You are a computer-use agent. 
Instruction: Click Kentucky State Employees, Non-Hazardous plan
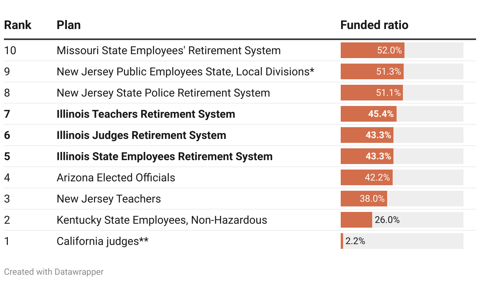162,220
